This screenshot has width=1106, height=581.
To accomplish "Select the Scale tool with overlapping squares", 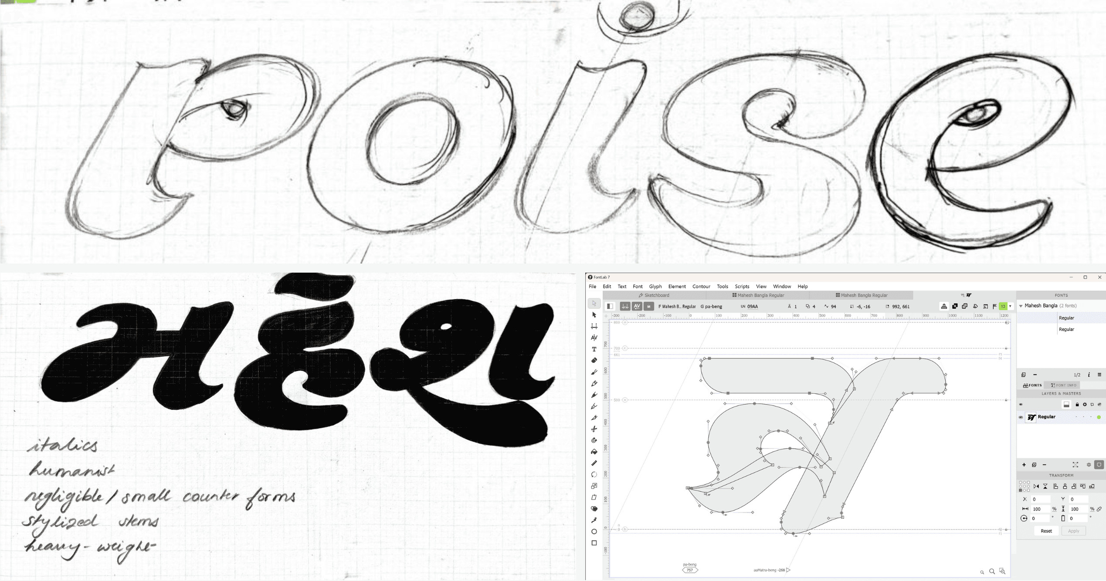I will (594, 486).
